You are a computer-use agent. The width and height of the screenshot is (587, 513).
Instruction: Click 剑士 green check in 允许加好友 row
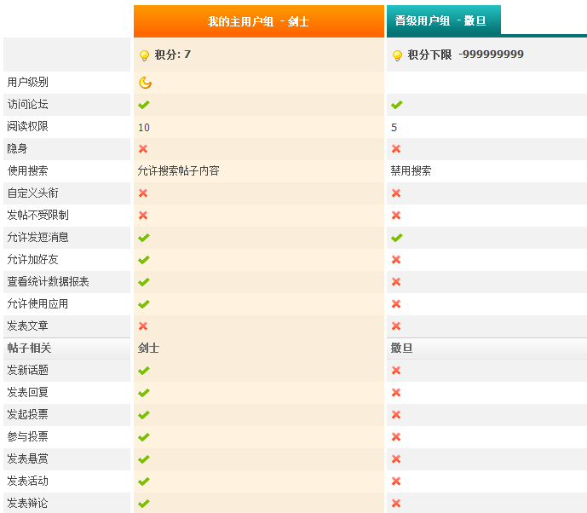pos(144,260)
